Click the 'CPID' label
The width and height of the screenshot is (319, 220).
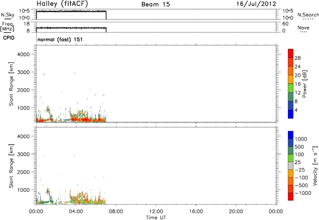pyautogui.click(x=9, y=38)
